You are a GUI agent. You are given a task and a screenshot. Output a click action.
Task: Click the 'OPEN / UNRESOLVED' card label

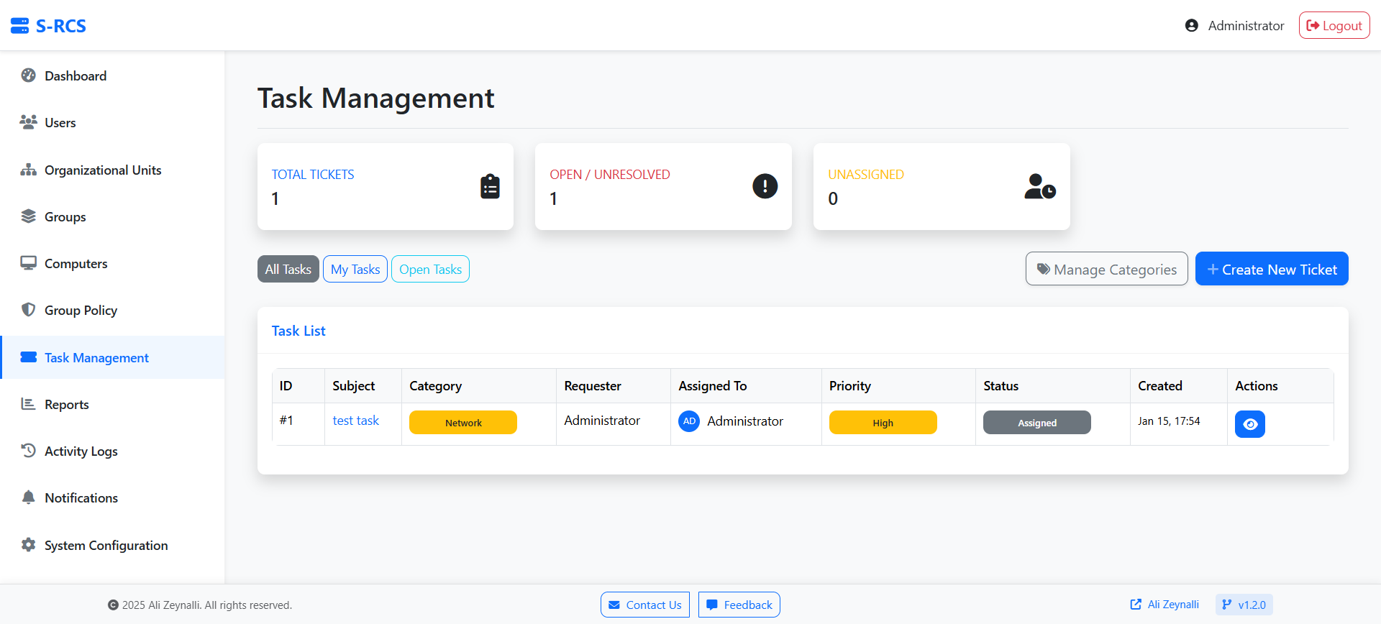tap(610, 175)
